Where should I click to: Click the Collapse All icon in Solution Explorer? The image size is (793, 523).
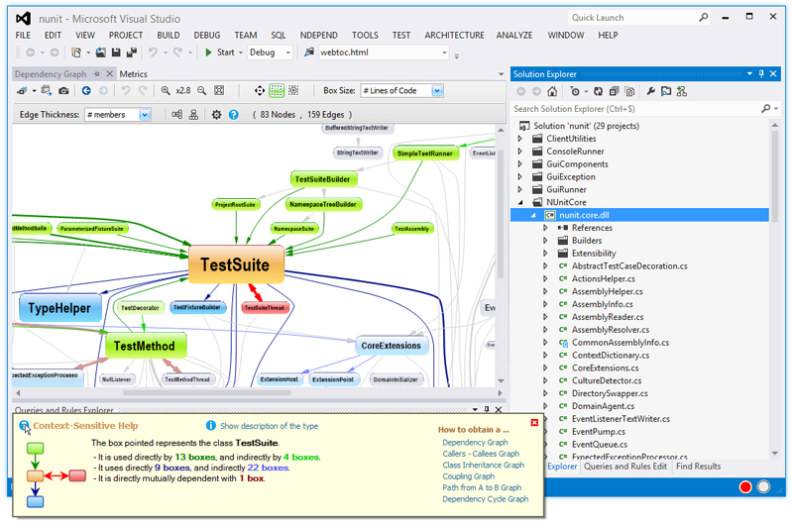coord(614,91)
